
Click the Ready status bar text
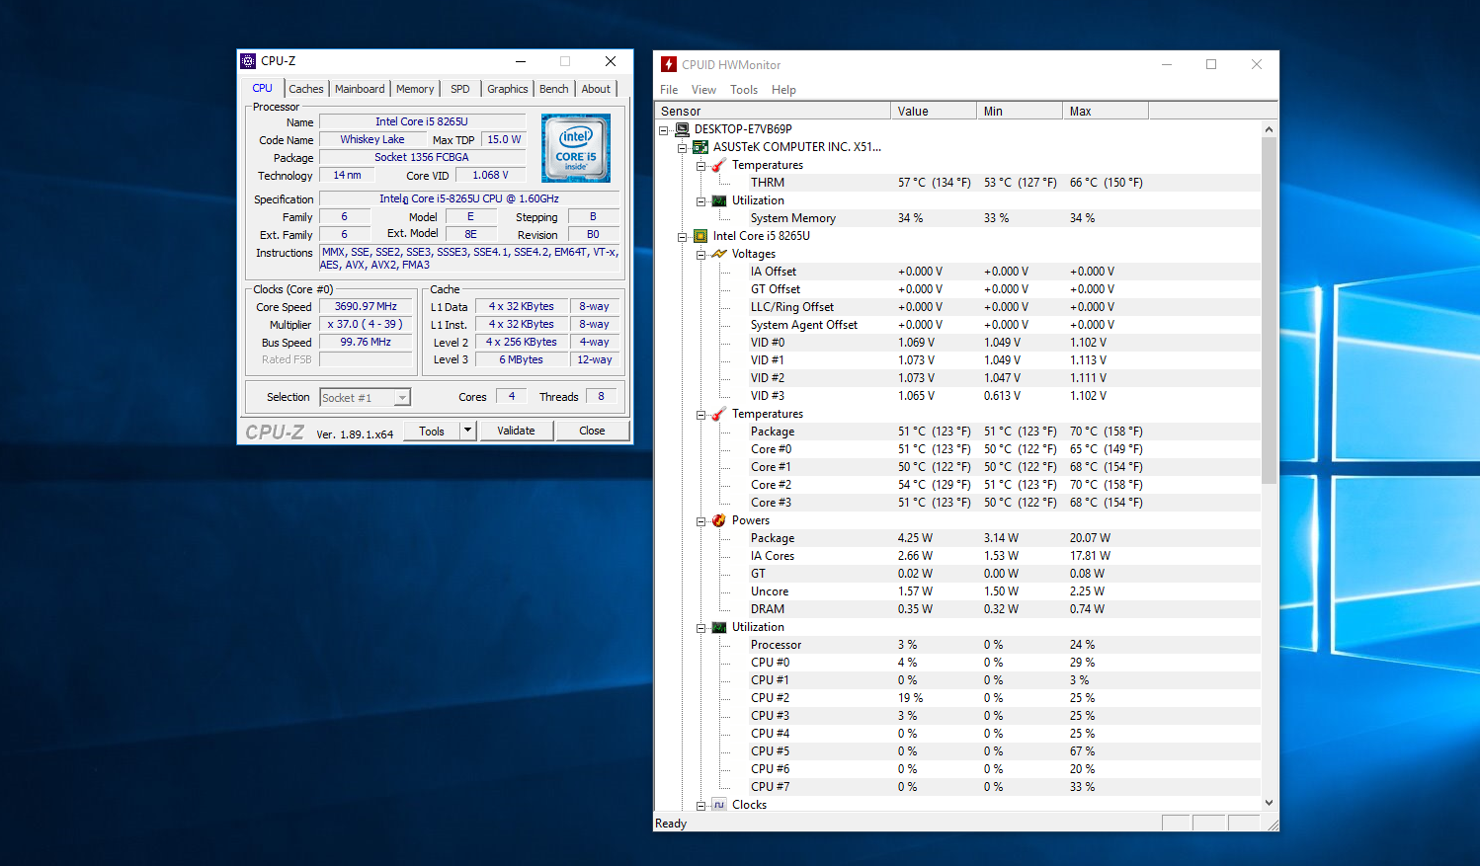[671, 824]
